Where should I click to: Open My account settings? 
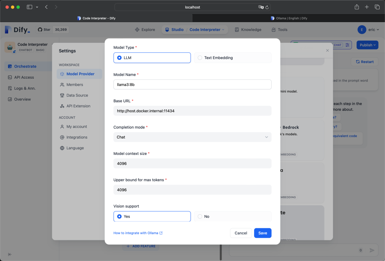coord(77,126)
